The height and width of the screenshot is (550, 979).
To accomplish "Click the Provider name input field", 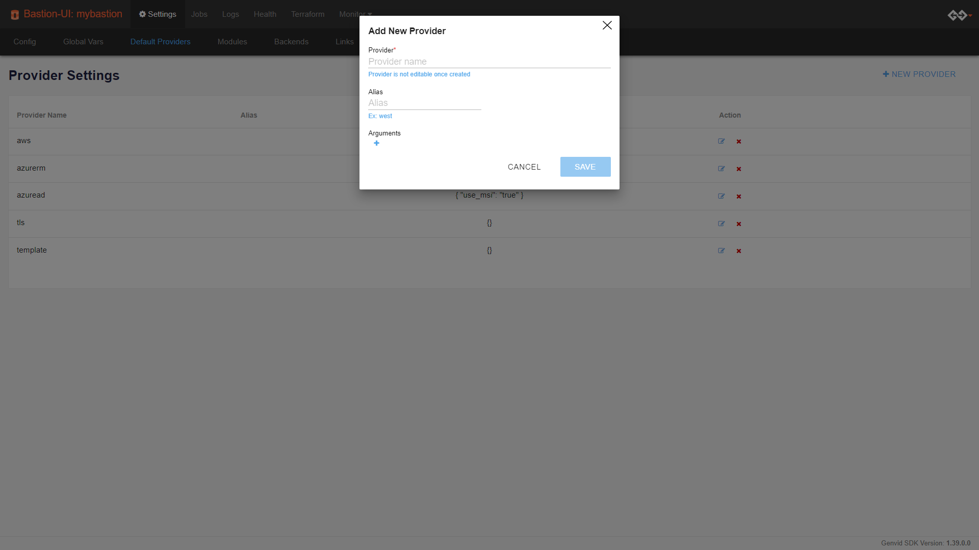I will (489, 62).
